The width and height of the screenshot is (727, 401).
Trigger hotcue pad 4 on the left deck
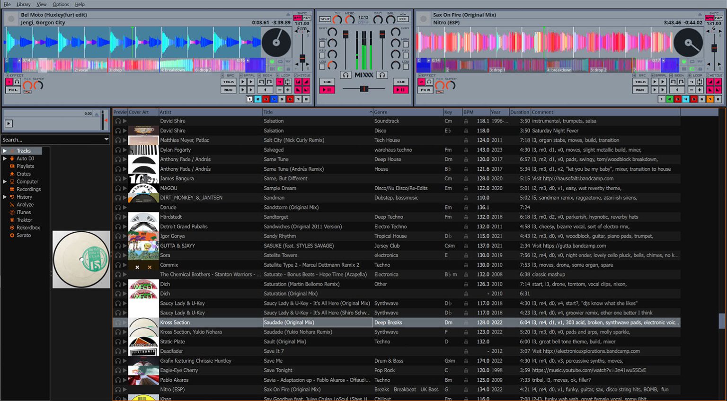click(274, 99)
